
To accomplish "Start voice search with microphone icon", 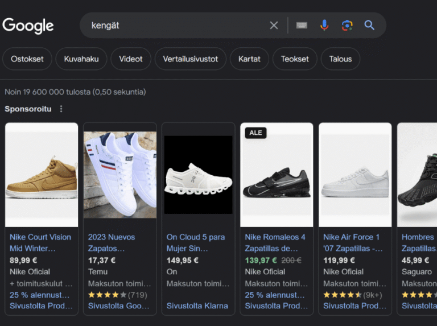I will point(324,26).
